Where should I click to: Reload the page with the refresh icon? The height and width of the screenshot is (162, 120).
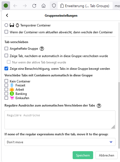coord(34,6)
